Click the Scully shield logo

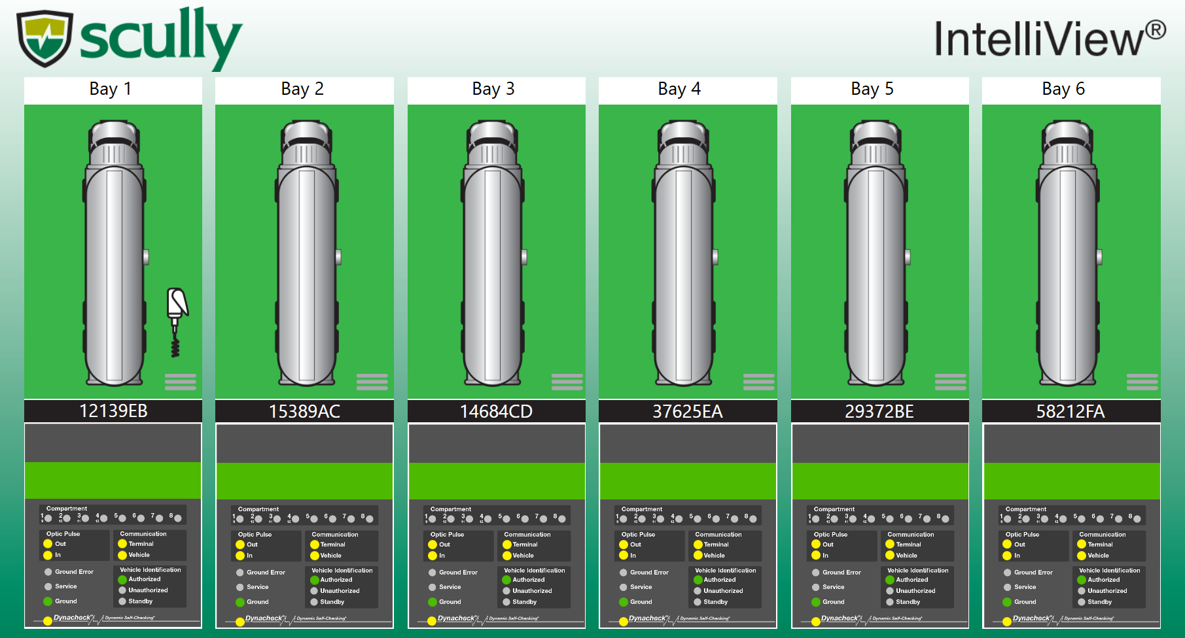click(44, 39)
